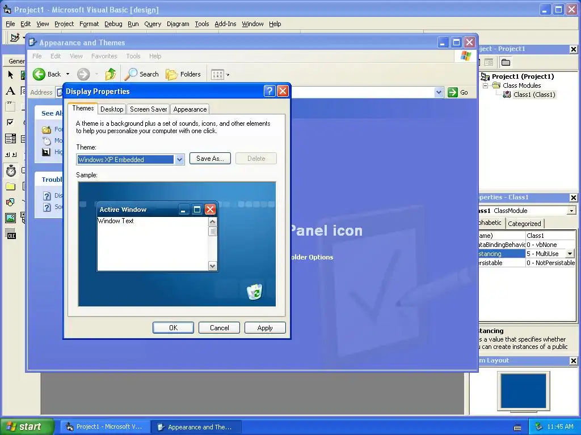Open the Project menu in Visual Basic

tap(64, 24)
